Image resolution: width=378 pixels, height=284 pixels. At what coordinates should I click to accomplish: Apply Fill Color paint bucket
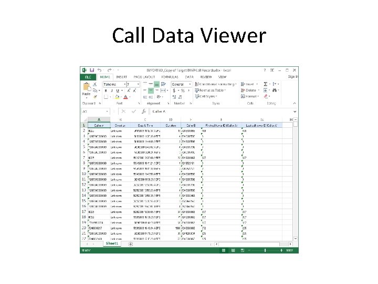117,97
